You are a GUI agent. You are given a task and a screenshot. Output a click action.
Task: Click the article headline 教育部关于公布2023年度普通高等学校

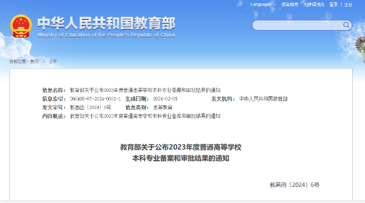point(181,147)
